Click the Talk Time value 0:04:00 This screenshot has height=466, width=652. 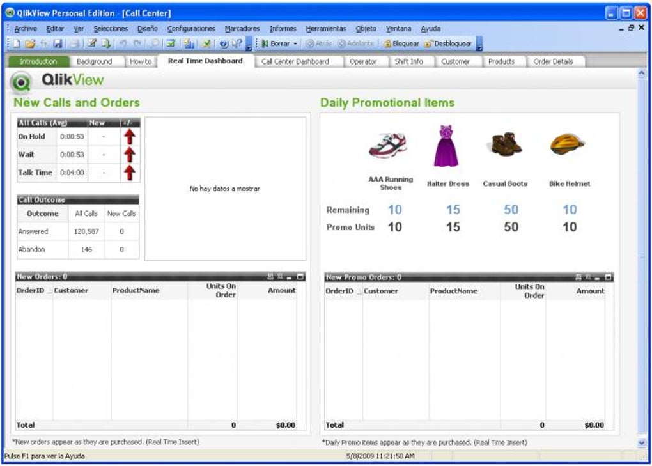[x=72, y=173]
